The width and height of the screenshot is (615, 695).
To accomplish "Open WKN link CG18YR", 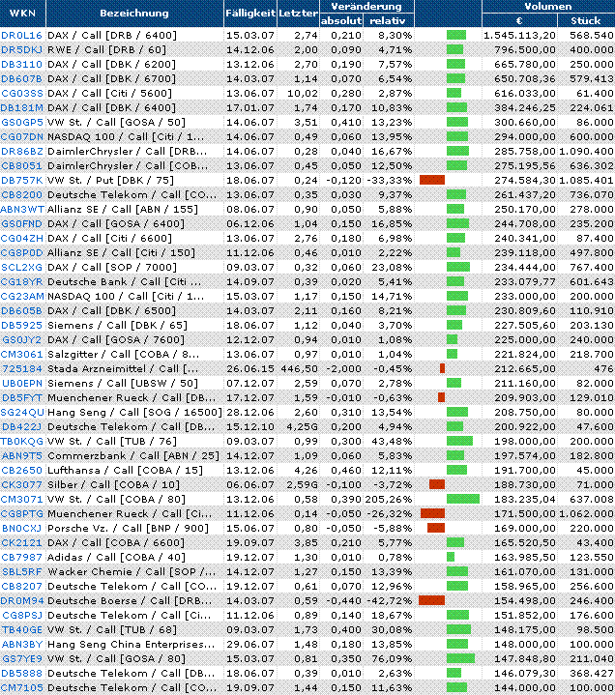I will 22,282.
